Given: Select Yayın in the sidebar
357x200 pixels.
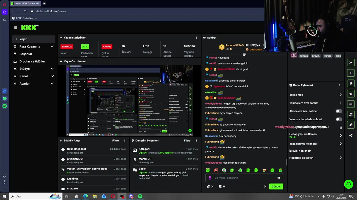Looking at the screenshot, I should 34,39.
